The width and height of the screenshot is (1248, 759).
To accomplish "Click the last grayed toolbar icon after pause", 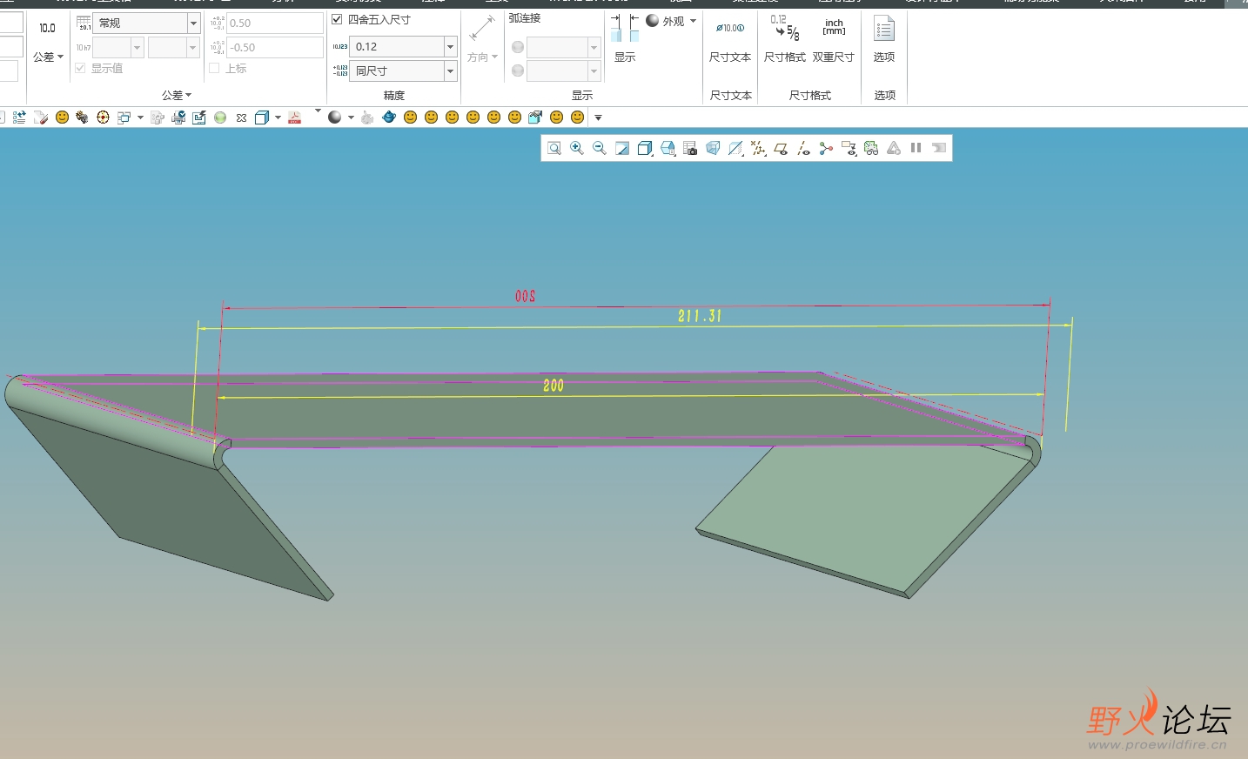I will pyautogui.click(x=939, y=148).
